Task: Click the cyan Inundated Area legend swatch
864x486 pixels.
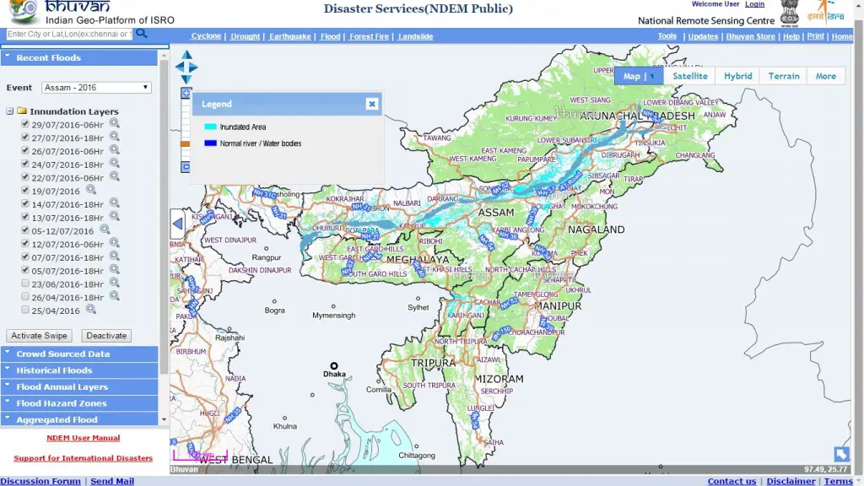Action: click(x=210, y=127)
